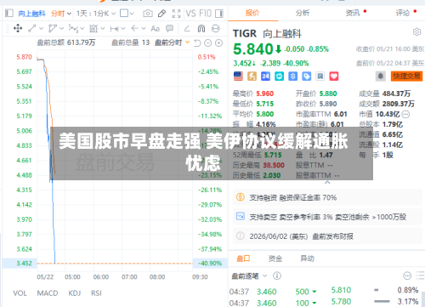This screenshot has height=307, width=425.
Task: Open the F10 company info
Action: coord(205,14)
